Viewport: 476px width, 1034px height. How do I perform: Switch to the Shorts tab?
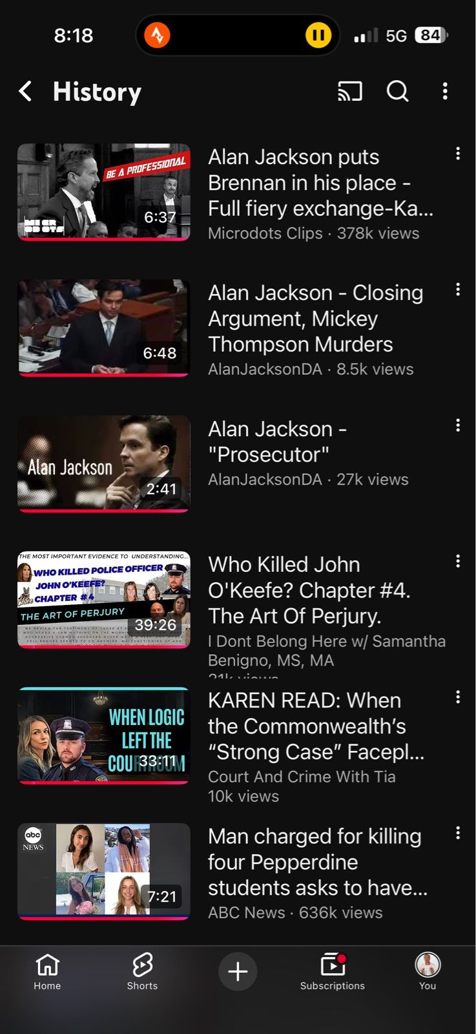click(x=142, y=972)
